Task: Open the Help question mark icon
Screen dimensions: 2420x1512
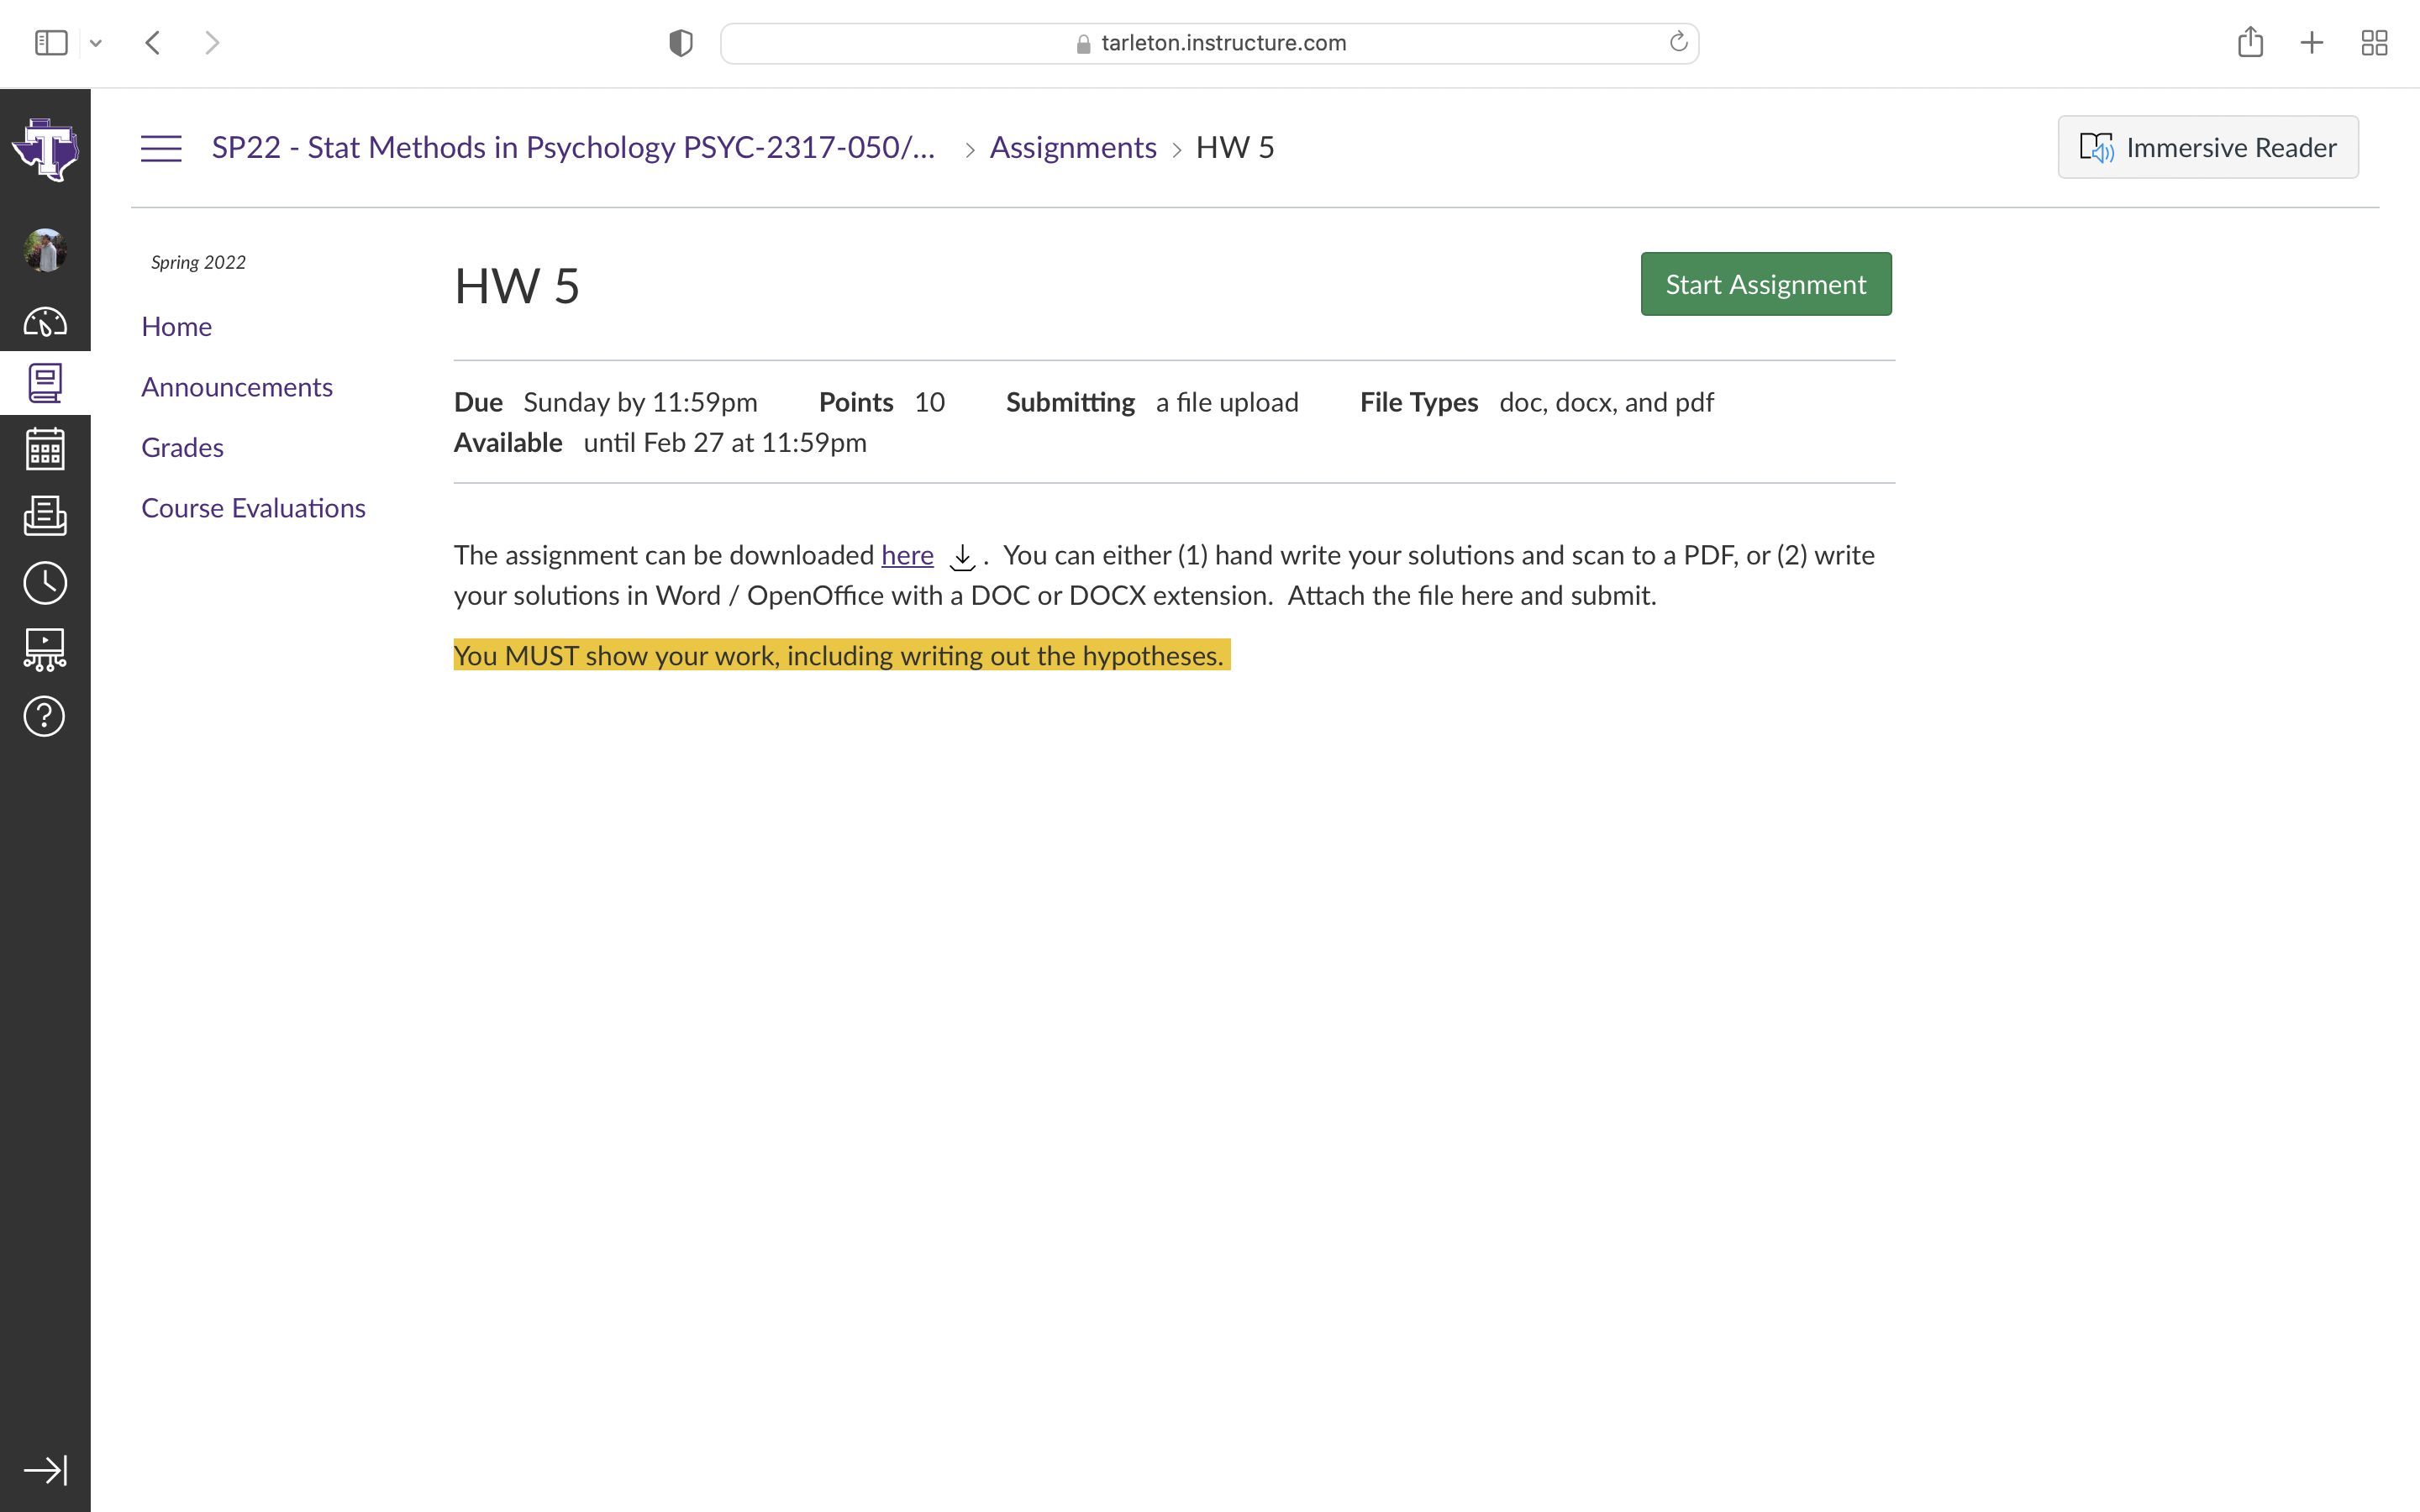Action: (45, 716)
